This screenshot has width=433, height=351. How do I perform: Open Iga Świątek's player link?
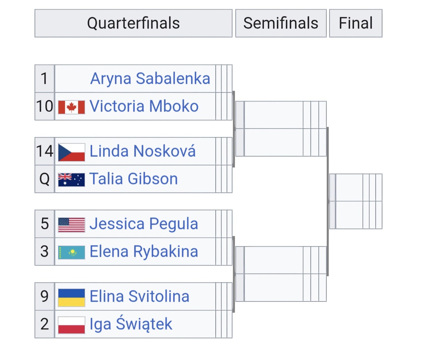coord(131,324)
